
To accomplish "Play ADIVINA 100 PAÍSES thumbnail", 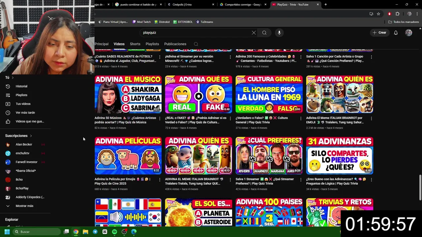I will click(x=269, y=212).
